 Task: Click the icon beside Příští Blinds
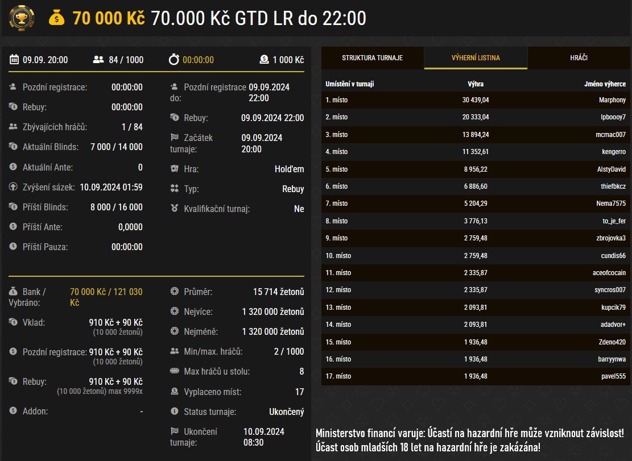pos(13,206)
